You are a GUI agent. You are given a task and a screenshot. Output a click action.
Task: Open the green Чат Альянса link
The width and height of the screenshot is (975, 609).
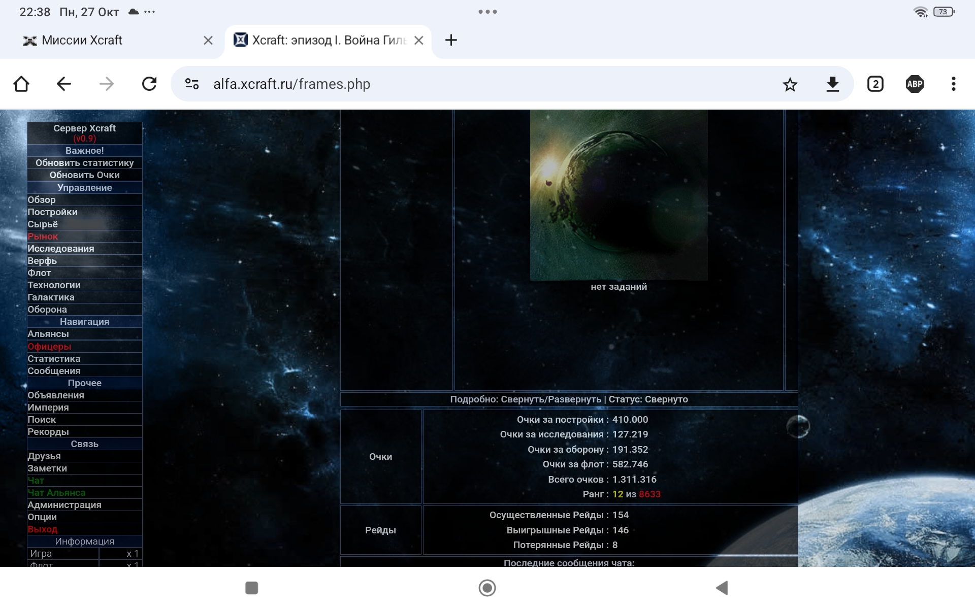coord(56,493)
